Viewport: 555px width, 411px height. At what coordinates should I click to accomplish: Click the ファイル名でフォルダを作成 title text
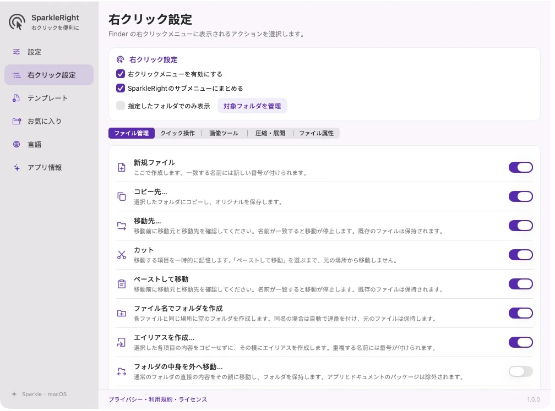pos(178,309)
